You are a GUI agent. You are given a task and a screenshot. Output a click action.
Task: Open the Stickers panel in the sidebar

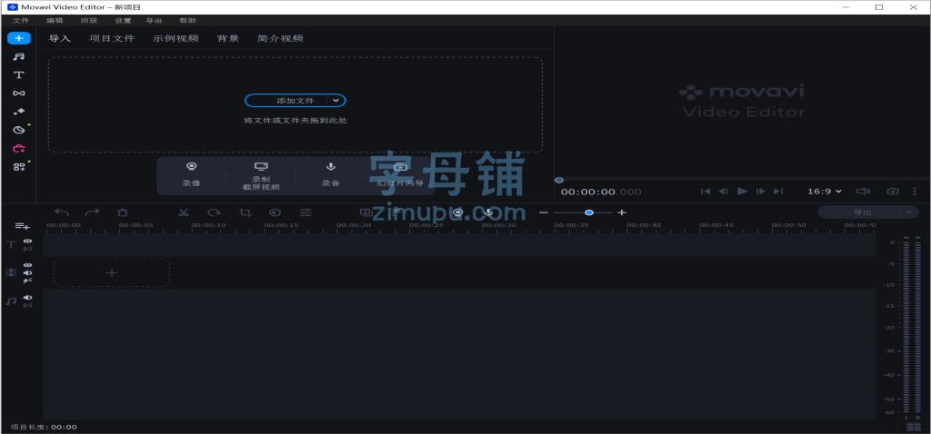pos(19,130)
